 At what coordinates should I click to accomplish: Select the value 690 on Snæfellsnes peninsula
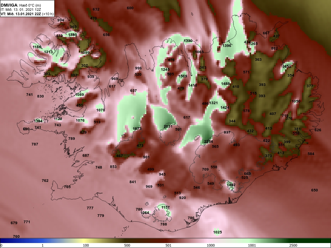[26, 129]
